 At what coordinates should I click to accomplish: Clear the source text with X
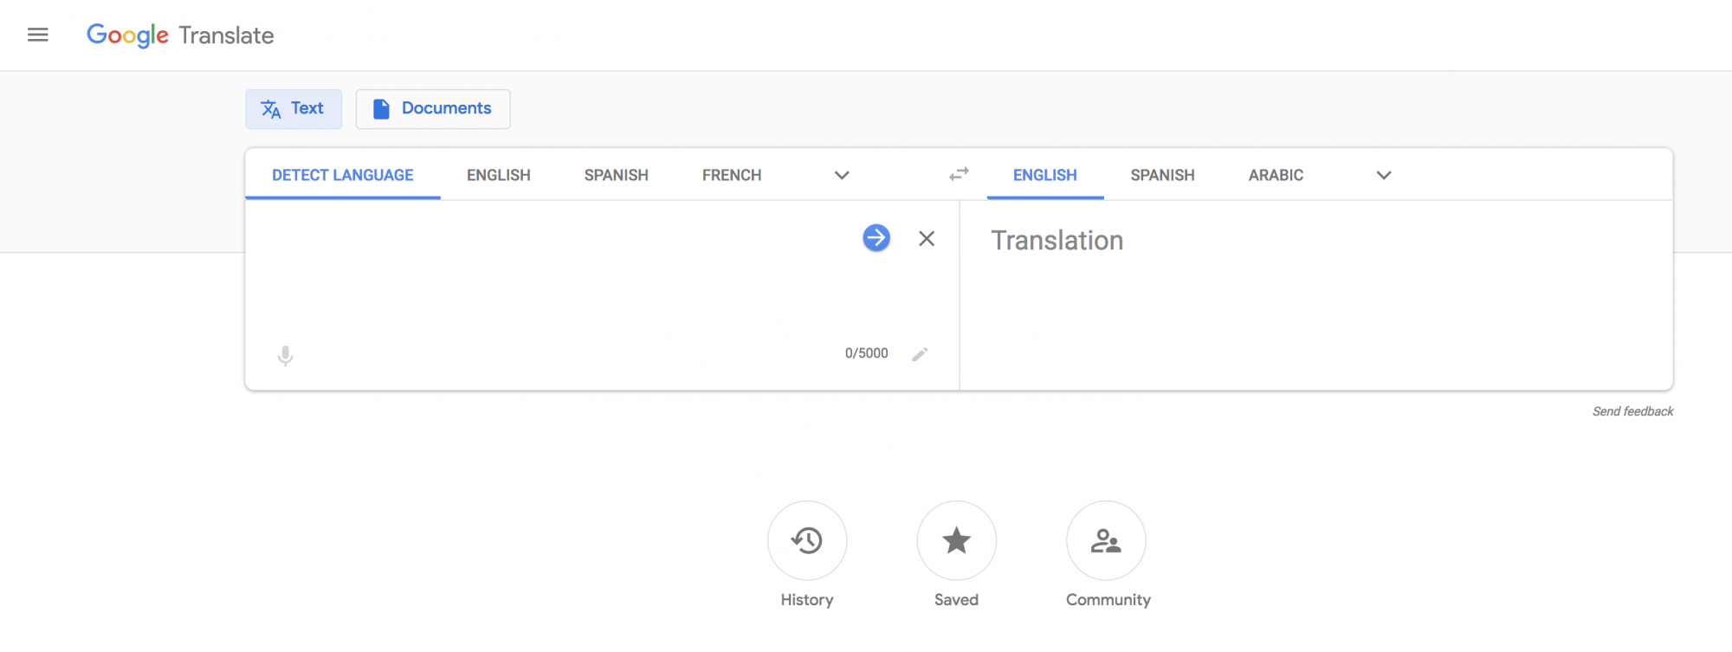point(927,238)
